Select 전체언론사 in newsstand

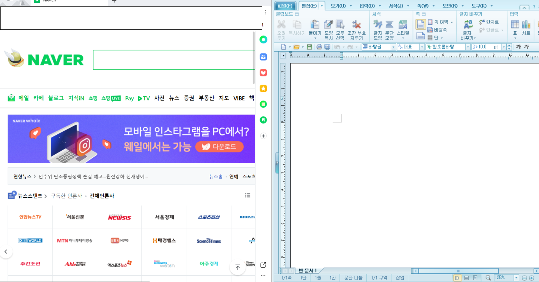pos(102,196)
